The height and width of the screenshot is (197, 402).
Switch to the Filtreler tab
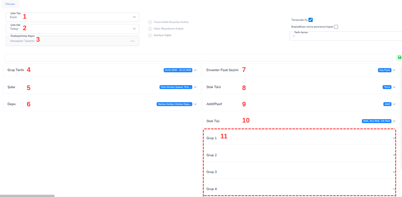coord(10,4)
